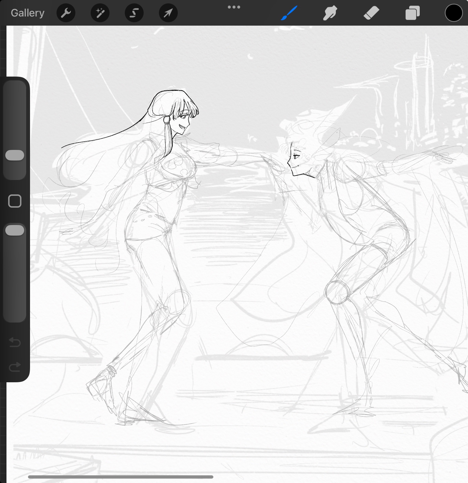Open the black color swatch picker
Screen dimensions: 468x483
(454, 13)
